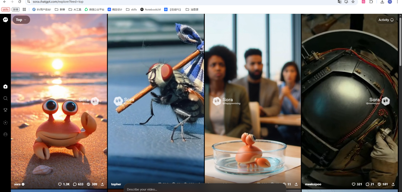Share the sora crab video
The height and width of the screenshot is (192, 402).
[x=102, y=184]
